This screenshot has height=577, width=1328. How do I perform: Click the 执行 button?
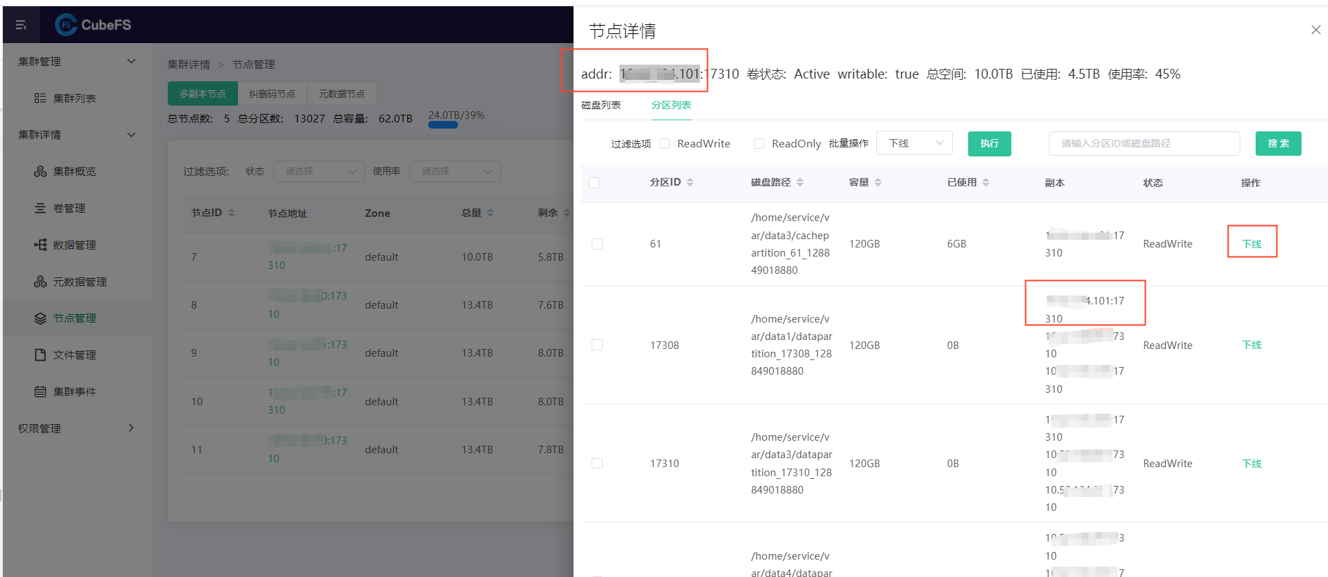[989, 143]
